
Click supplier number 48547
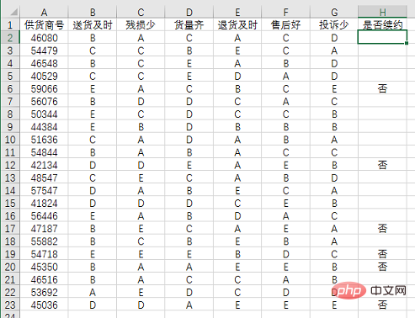tap(44, 178)
